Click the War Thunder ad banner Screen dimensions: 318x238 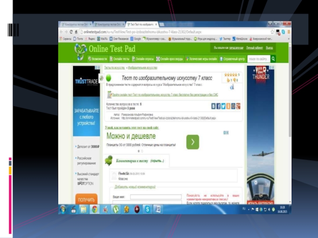pyautogui.click(x=261, y=135)
